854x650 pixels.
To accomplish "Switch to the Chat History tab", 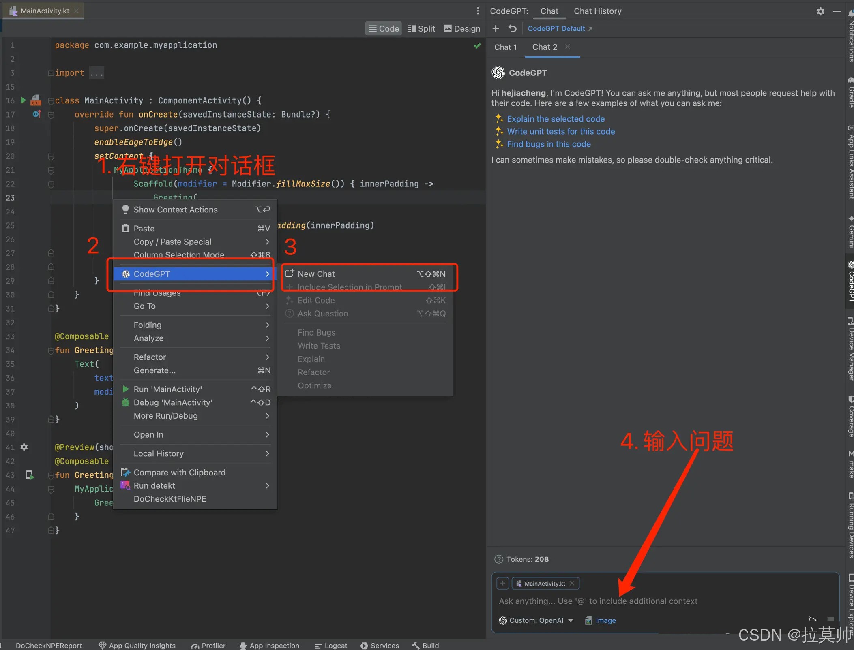I will click(x=597, y=11).
